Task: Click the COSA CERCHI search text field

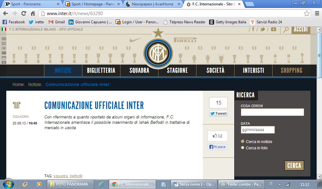Action: (272, 112)
